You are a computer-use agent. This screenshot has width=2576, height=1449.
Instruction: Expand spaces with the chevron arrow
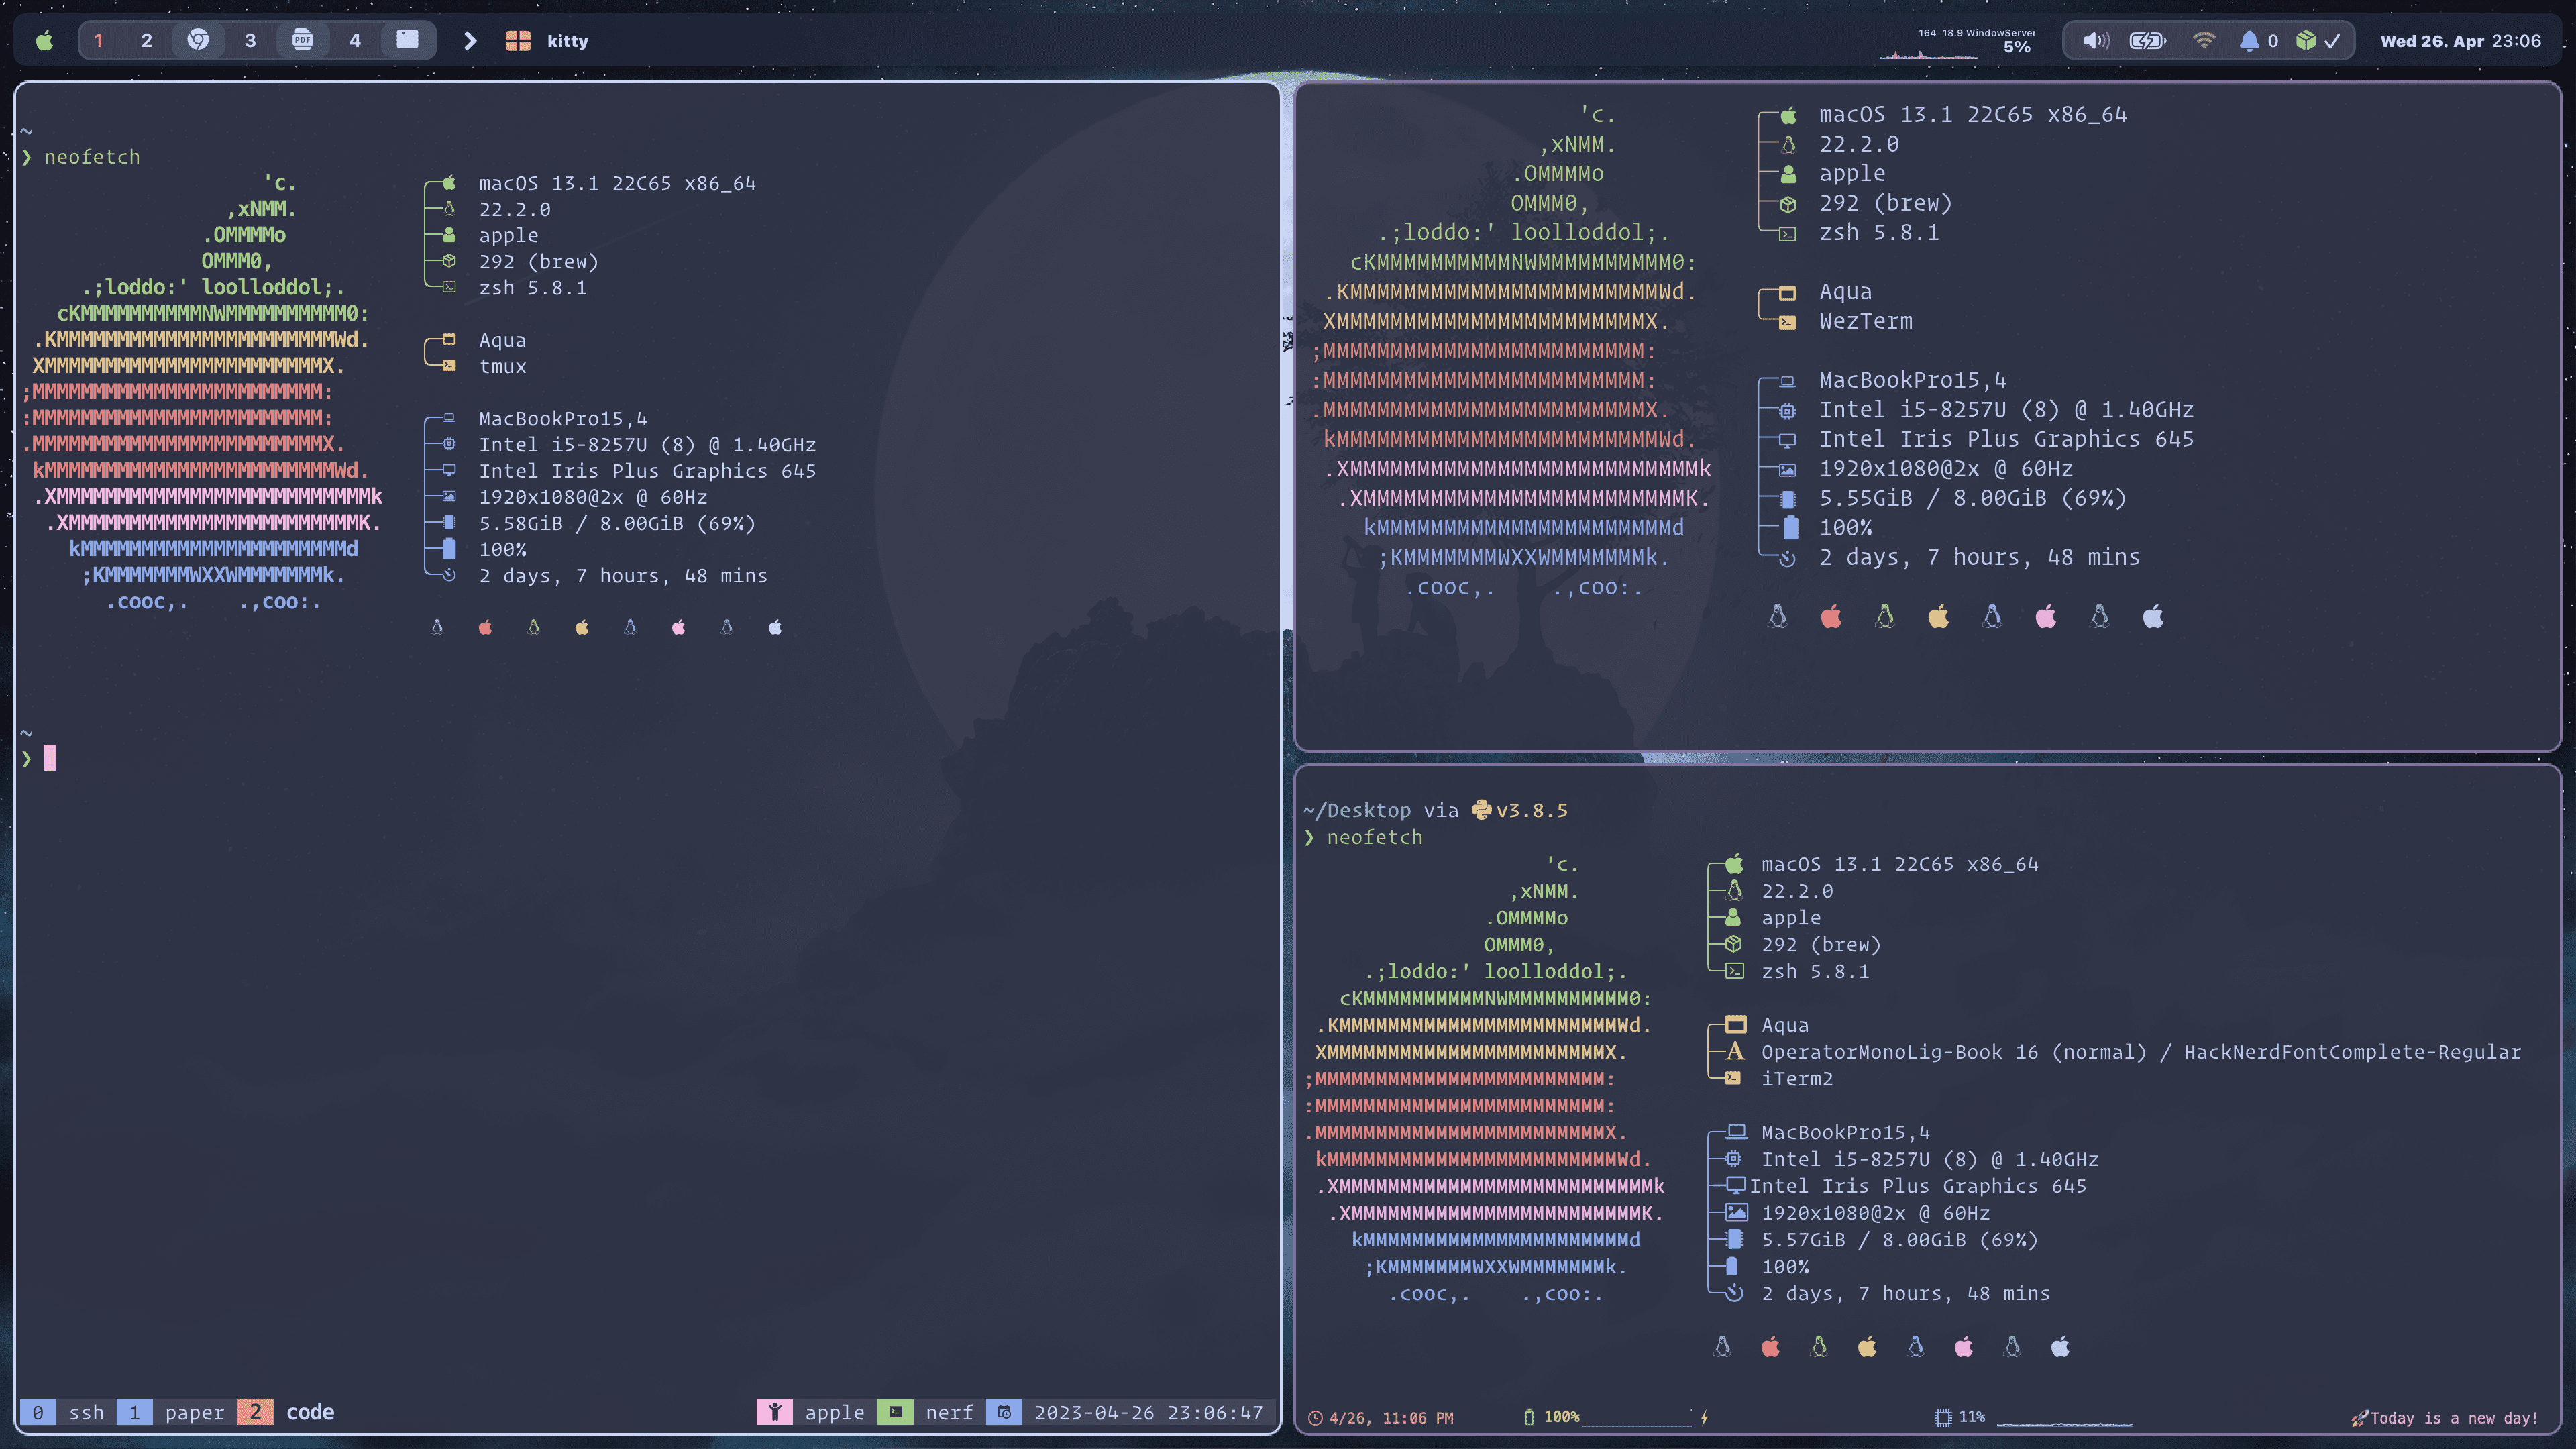coord(470,41)
